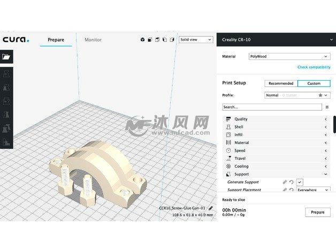Click the Check compatibility link
336x252 pixels.
point(314,67)
